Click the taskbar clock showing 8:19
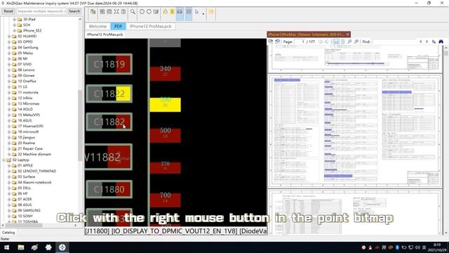The width and height of the screenshot is (449, 253). click(x=437, y=247)
